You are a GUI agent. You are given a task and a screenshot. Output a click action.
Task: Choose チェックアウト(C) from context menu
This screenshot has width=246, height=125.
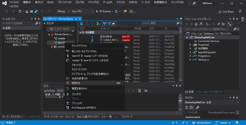(95, 46)
